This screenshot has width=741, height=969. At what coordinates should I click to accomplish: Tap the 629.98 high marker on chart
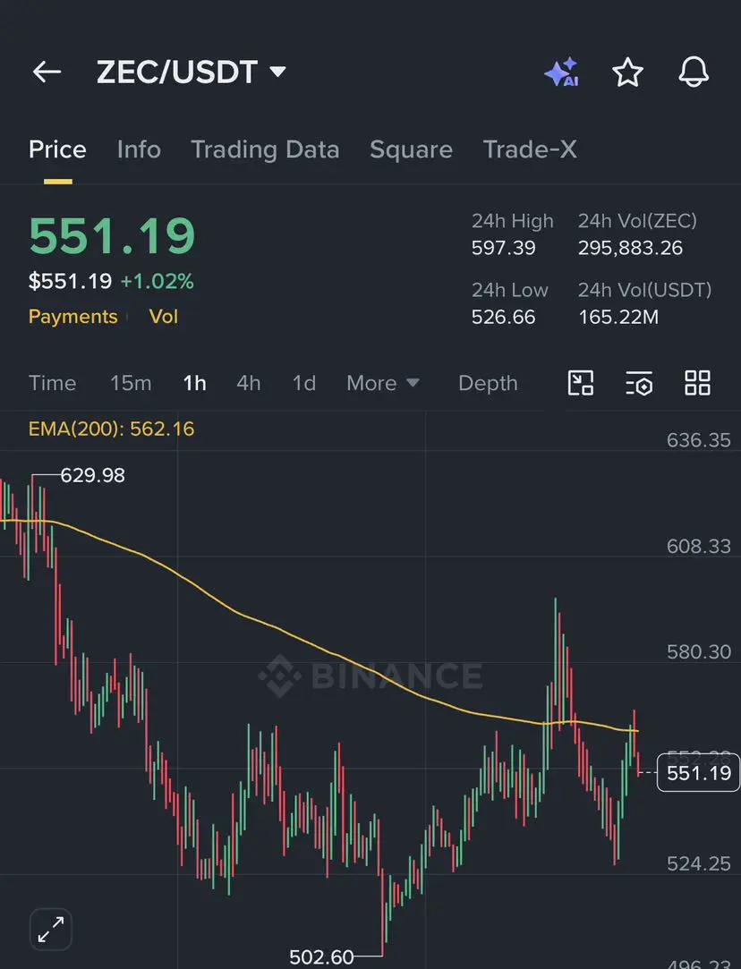point(93,475)
